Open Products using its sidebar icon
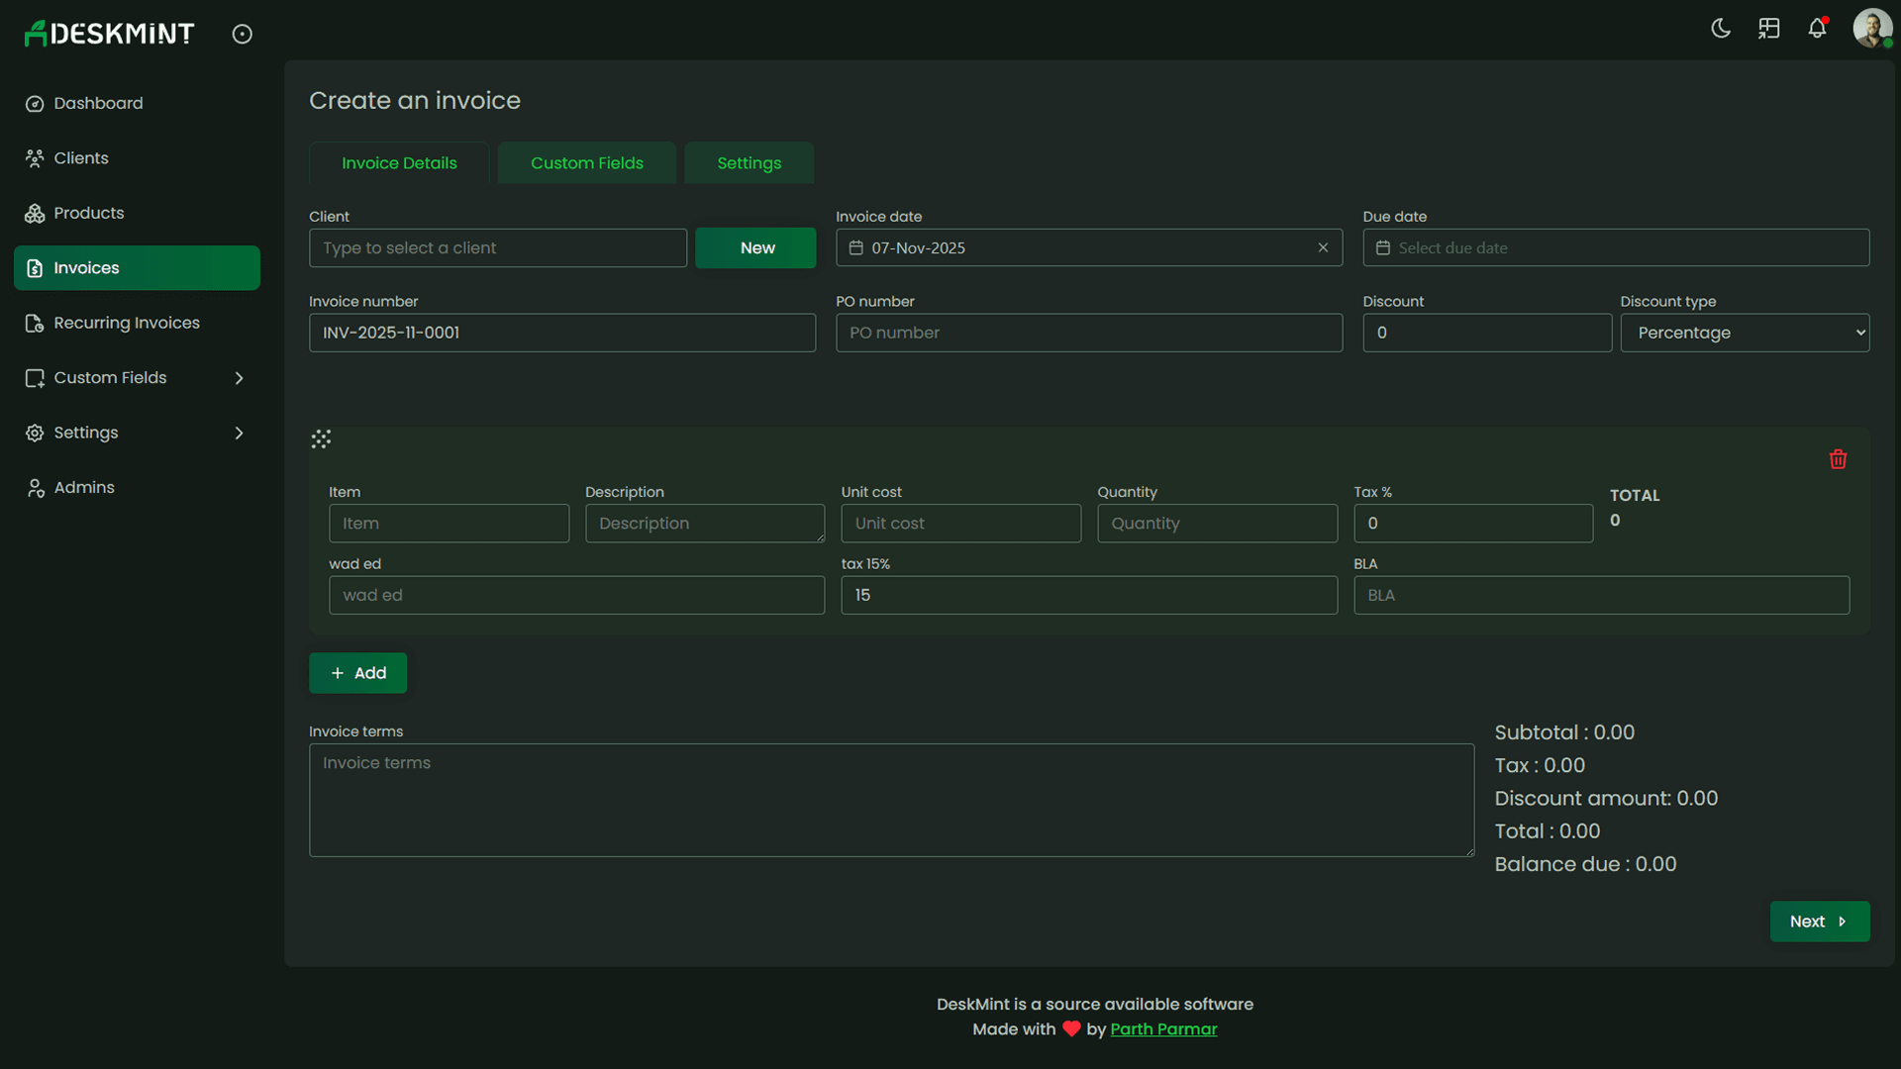This screenshot has height=1069, width=1901. pos(35,213)
